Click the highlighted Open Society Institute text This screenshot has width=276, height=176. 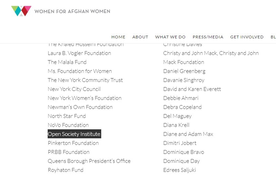(x=74, y=134)
